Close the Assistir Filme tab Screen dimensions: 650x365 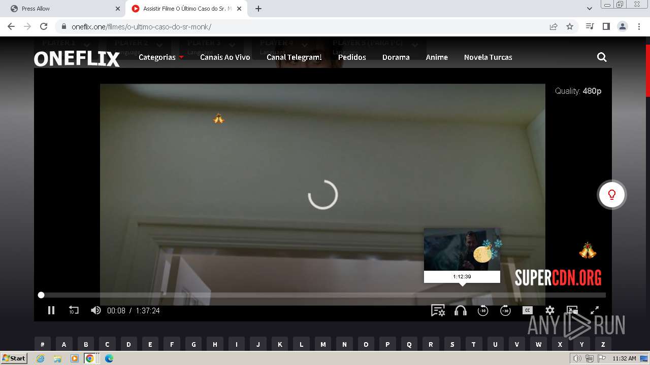[239, 9]
